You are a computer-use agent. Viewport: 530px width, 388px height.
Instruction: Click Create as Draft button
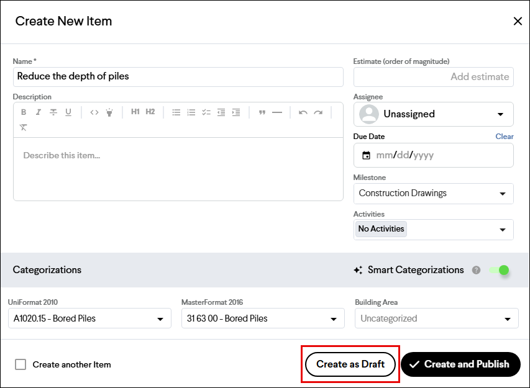tap(350, 364)
